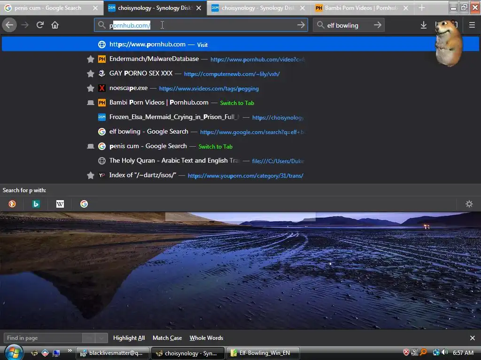The height and width of the screenshot is (360, 481).
Task: Open the downloads arrow panel
Action: [424, 25]
